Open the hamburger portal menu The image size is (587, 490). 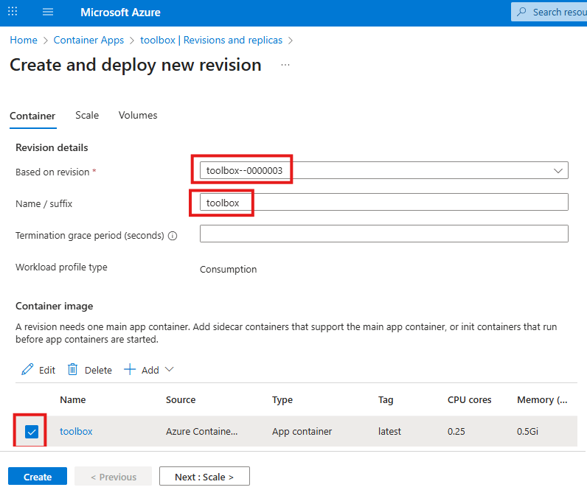[48, 13]
